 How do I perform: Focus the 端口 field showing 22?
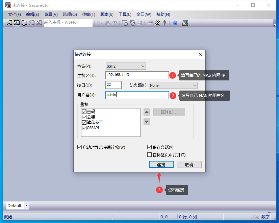coord(113,85)
